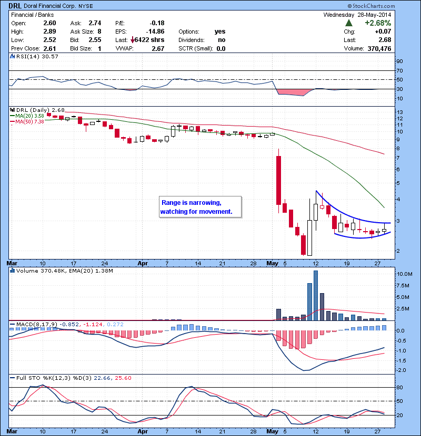Click the Bid price 2.55
The image size is (421, 436).
95,40
